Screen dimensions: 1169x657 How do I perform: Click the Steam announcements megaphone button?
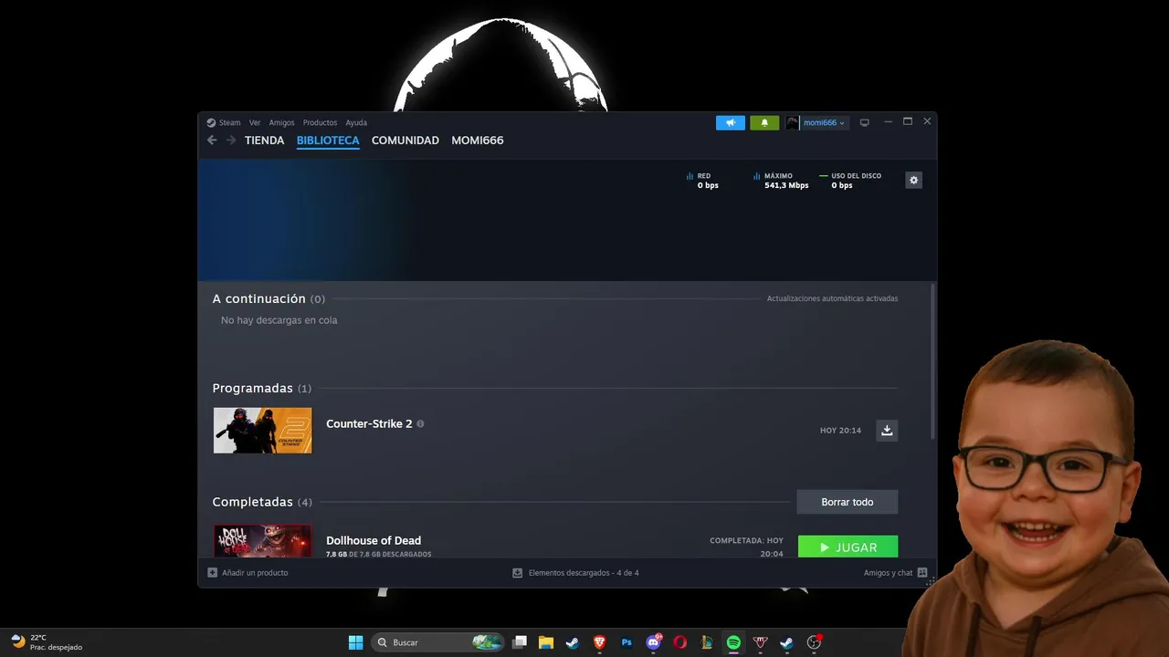[x=731, y=122]
